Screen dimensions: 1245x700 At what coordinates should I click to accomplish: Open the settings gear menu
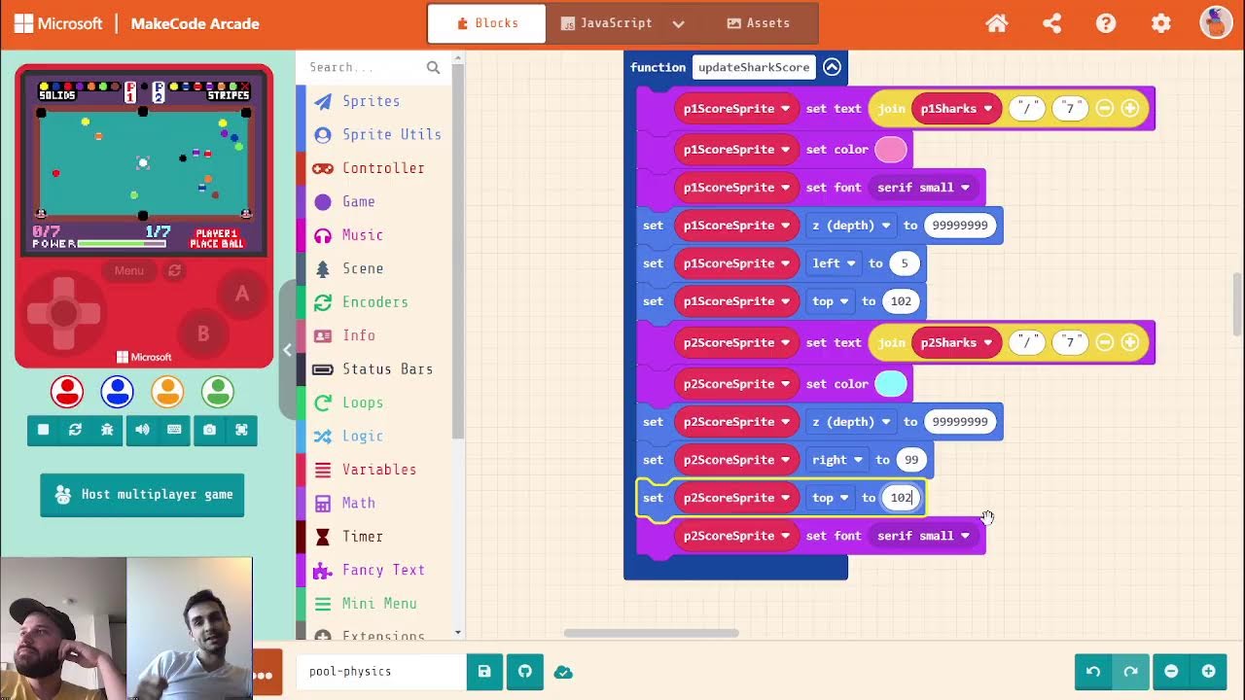(1161, 23)
